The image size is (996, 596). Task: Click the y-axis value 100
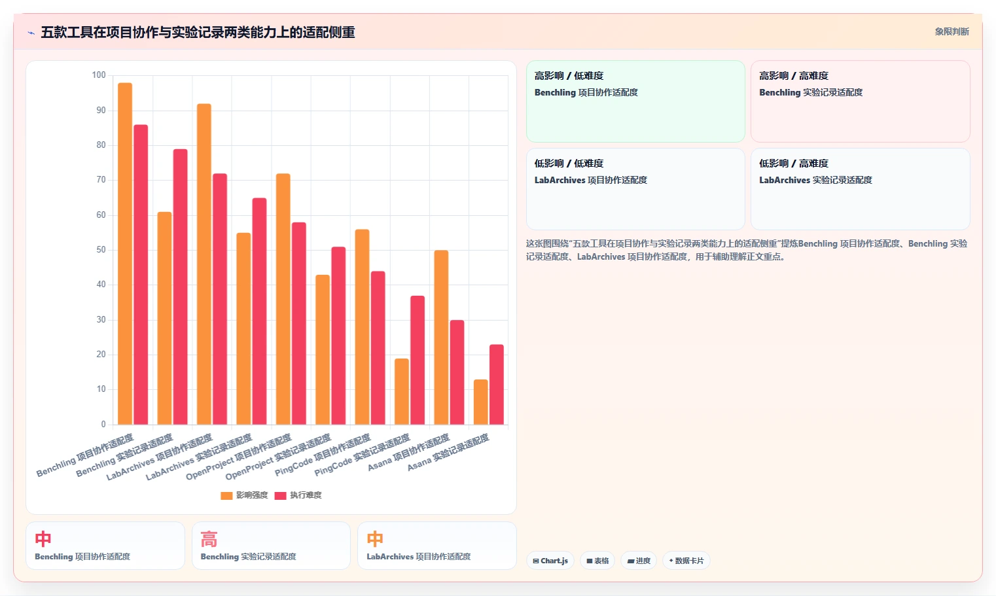coord(99,75)
